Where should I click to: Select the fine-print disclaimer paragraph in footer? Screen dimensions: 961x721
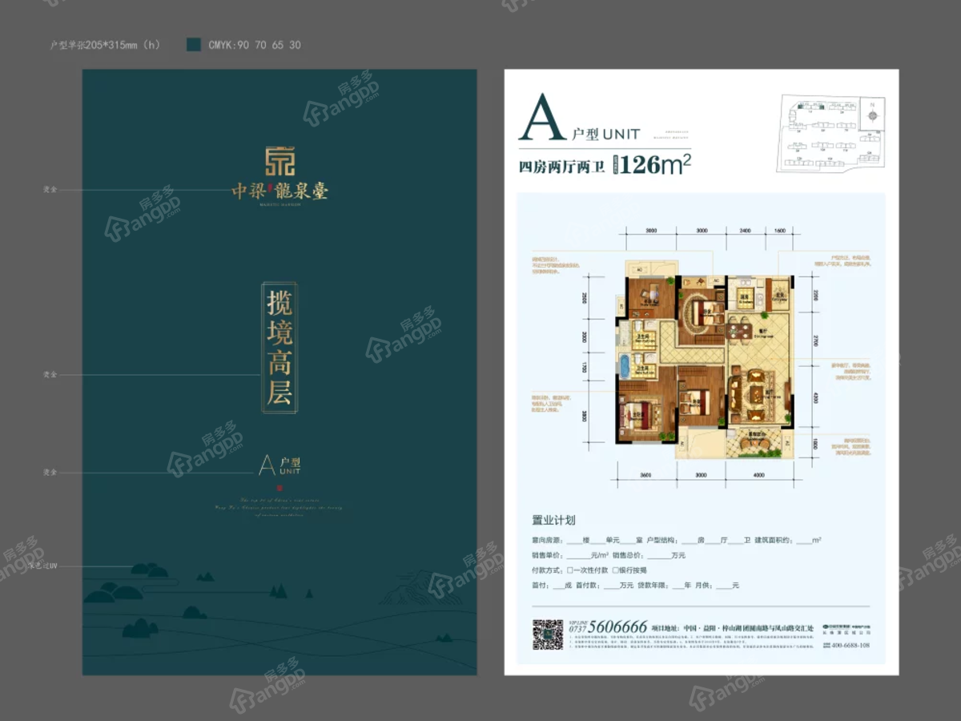tap(691, 642)
